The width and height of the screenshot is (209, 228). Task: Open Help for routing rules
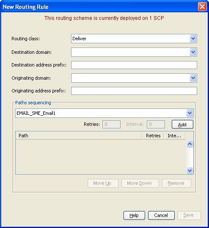(134, 215)
